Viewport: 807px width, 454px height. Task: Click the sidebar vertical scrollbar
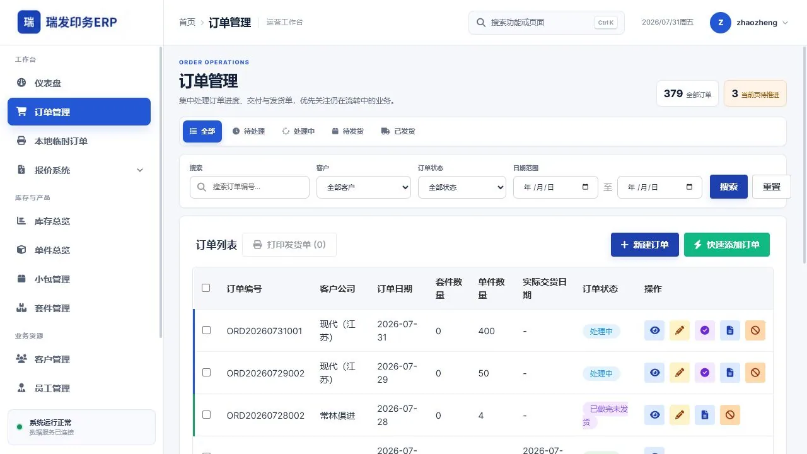(161, 192)
